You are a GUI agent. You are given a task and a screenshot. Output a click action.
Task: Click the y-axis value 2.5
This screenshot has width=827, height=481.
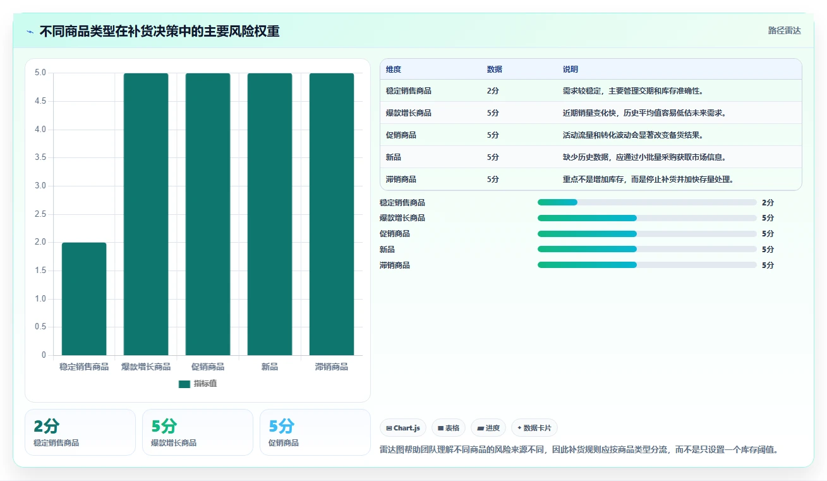(x=40, y=214)
